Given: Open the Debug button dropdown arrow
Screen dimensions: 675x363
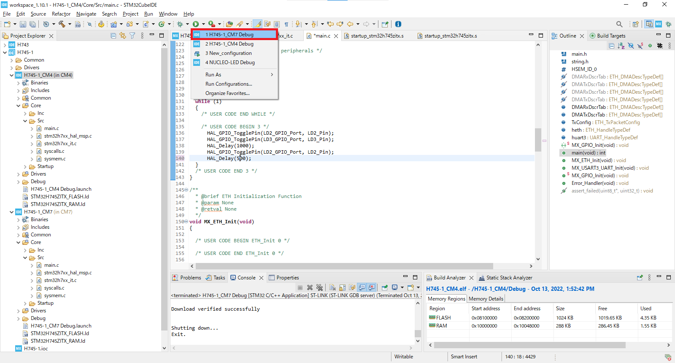Looking at the screenshot, I should pos(187,24).
